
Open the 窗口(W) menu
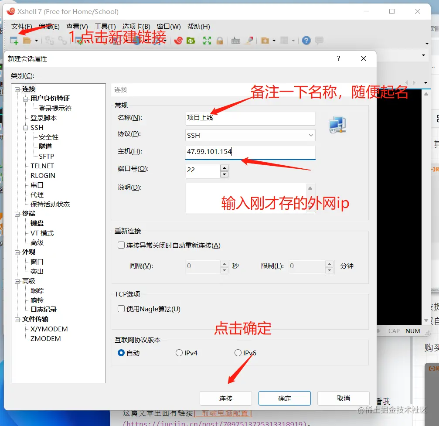(x=169, y=27)
